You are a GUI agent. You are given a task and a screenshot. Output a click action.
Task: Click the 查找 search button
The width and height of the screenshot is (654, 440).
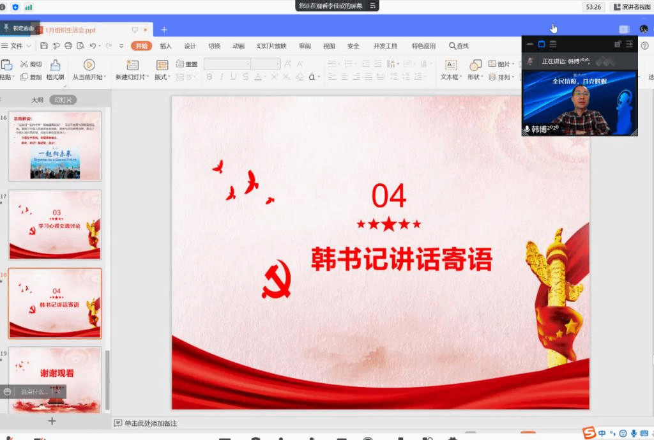point(459,46)
